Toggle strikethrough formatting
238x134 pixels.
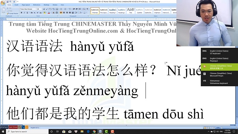click(32, 13)
